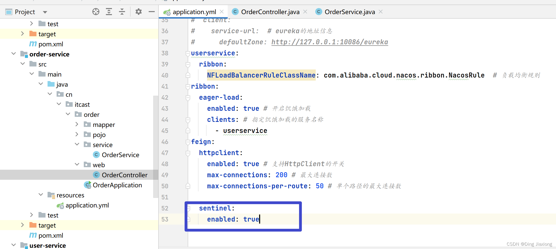Image resolution: width=556 pixels, height=249 pixels.
Task: Click the Expand All toolbar icon
Action: tap(109, 12)
